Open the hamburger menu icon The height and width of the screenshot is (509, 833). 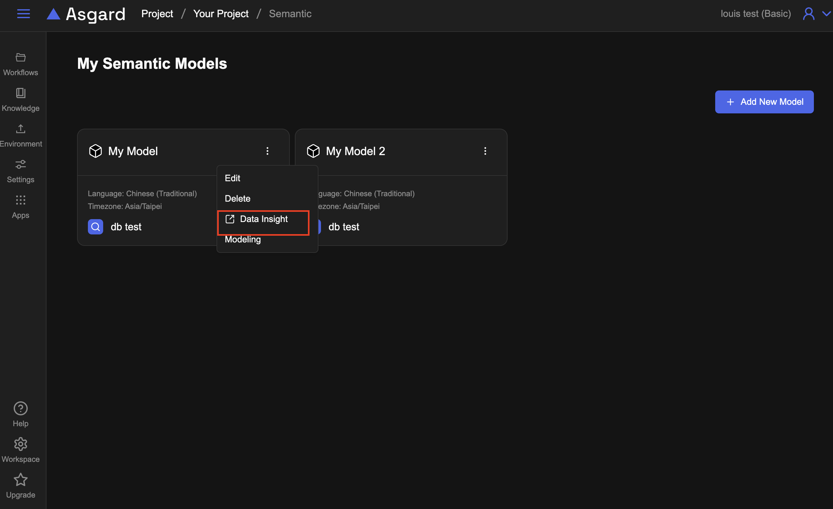pyautogui.click(x=23, y=14)
